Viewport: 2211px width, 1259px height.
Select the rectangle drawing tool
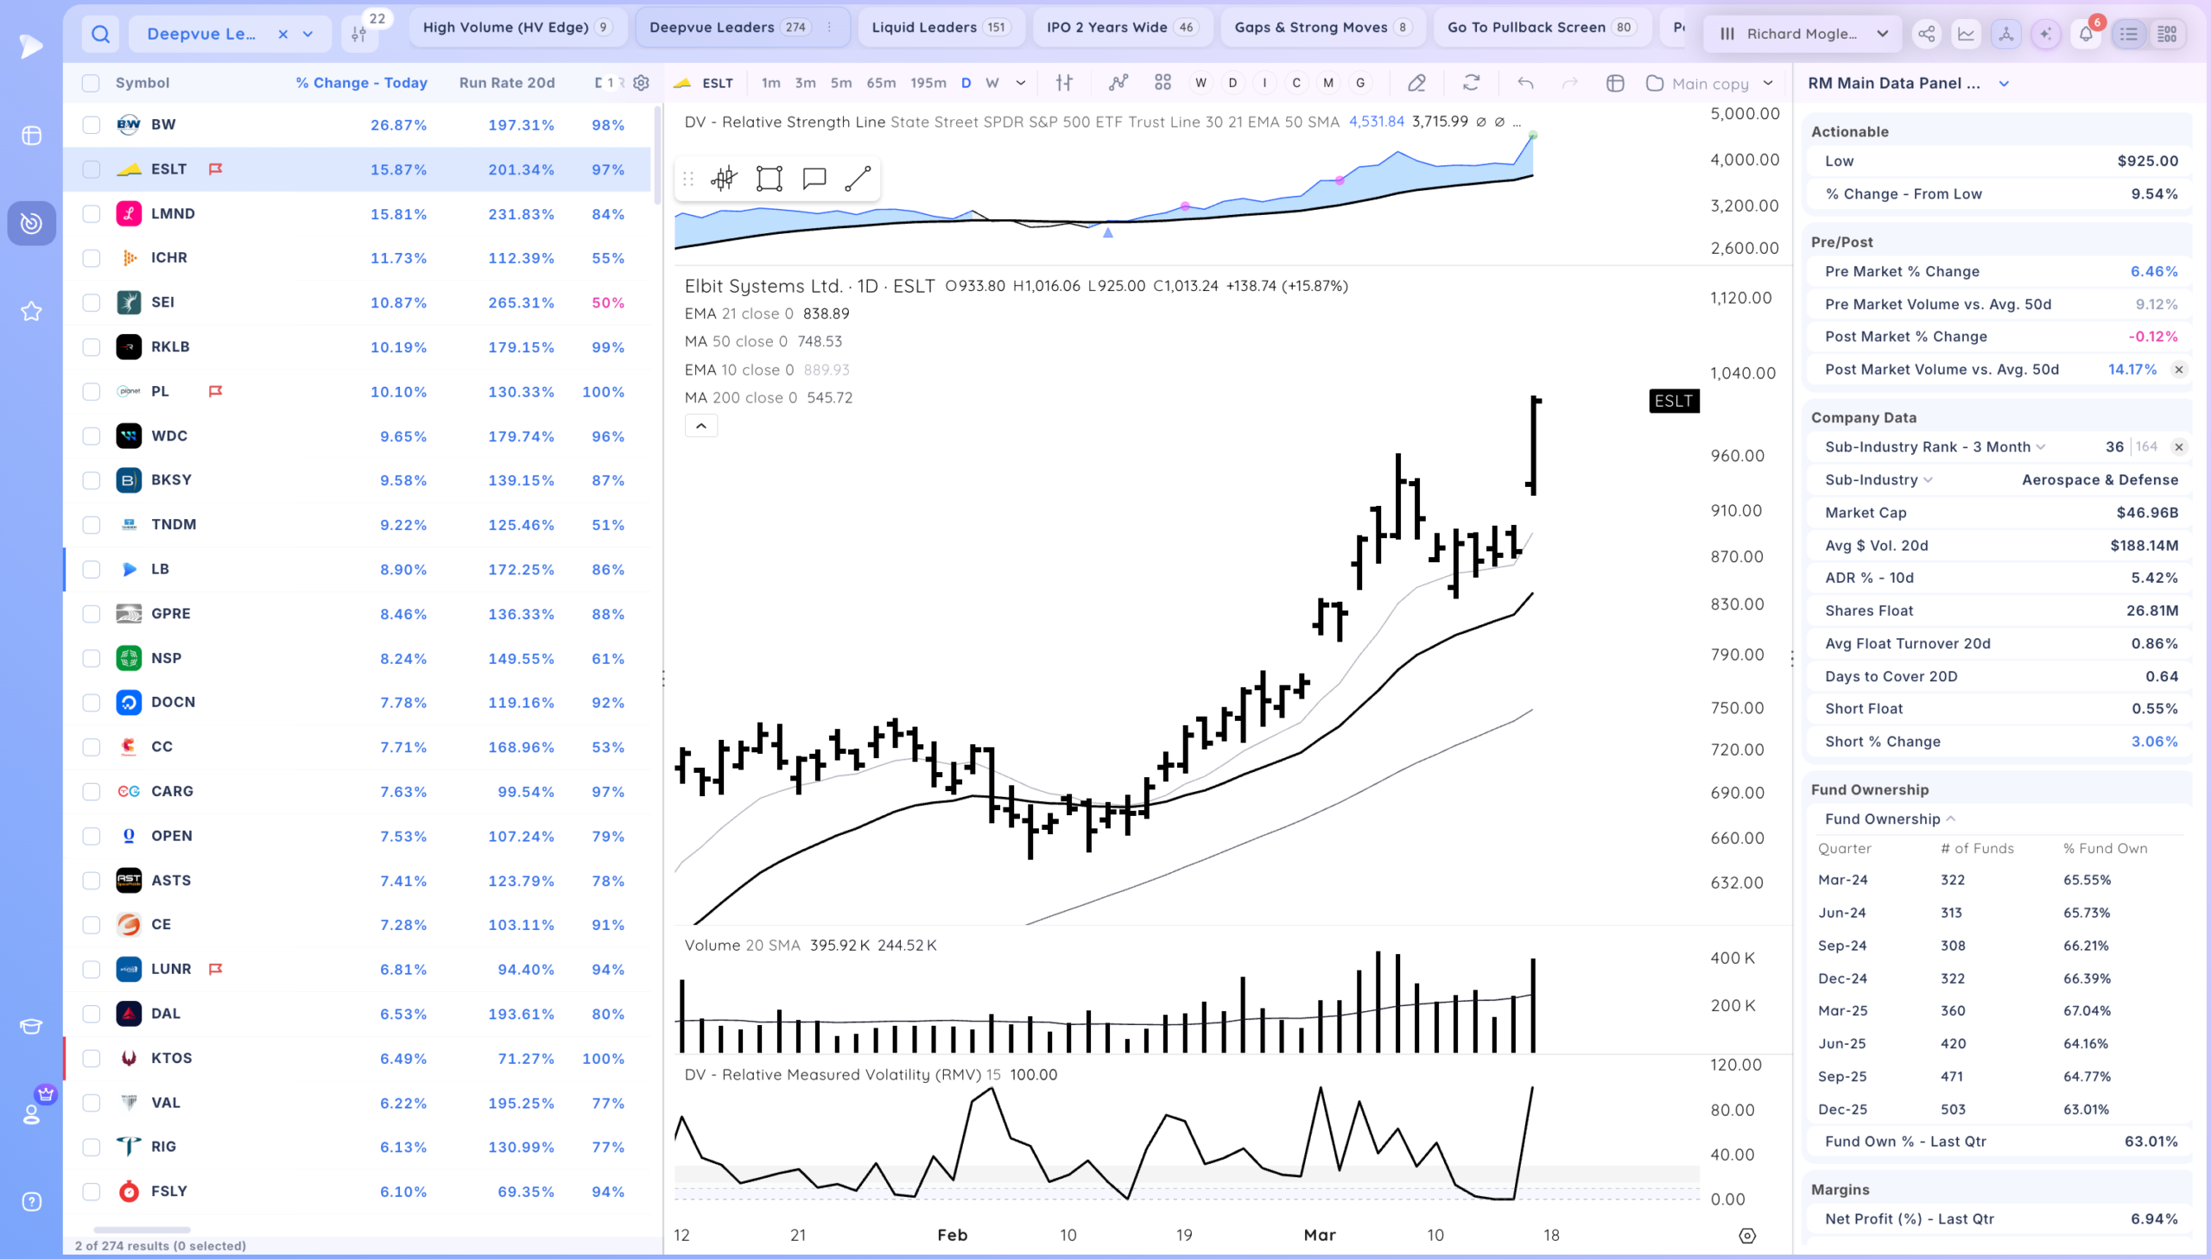[x=769, y=179]
